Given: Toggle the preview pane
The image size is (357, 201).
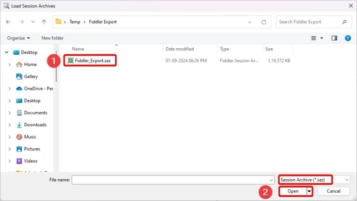Looking at the screenshot, I should (x=334, y=38).
